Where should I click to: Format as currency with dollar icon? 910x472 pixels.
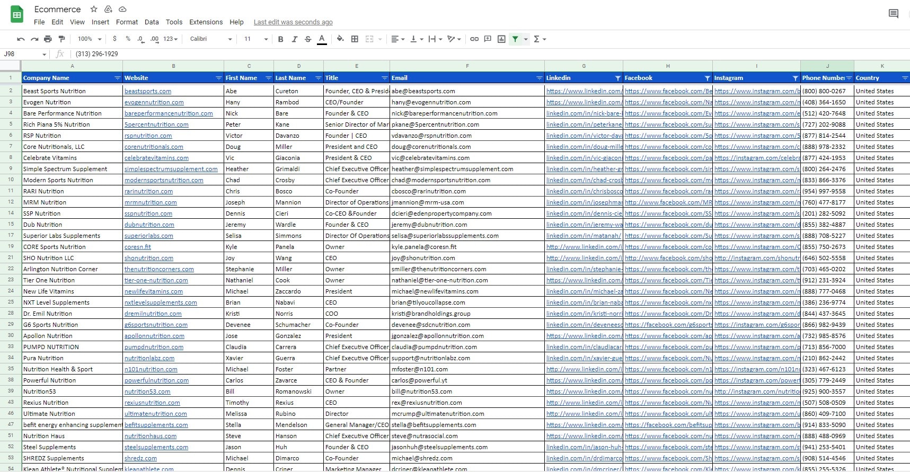(114, 39)
